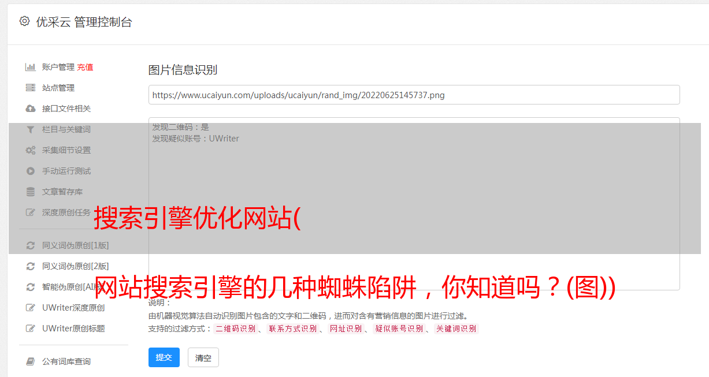Clear the form with the 清空 button
This screenshot has width=709, height=377.
tap(203, 357)
